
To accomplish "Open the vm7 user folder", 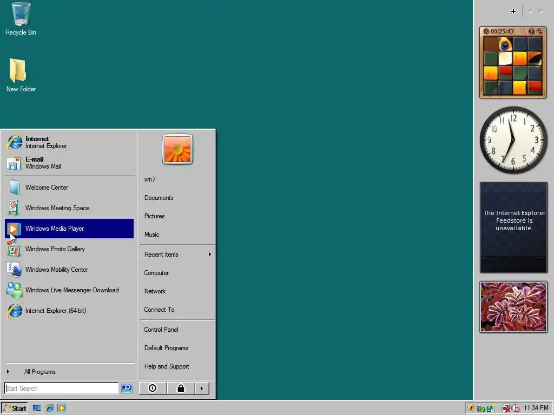I will click(x=177, y=179).
